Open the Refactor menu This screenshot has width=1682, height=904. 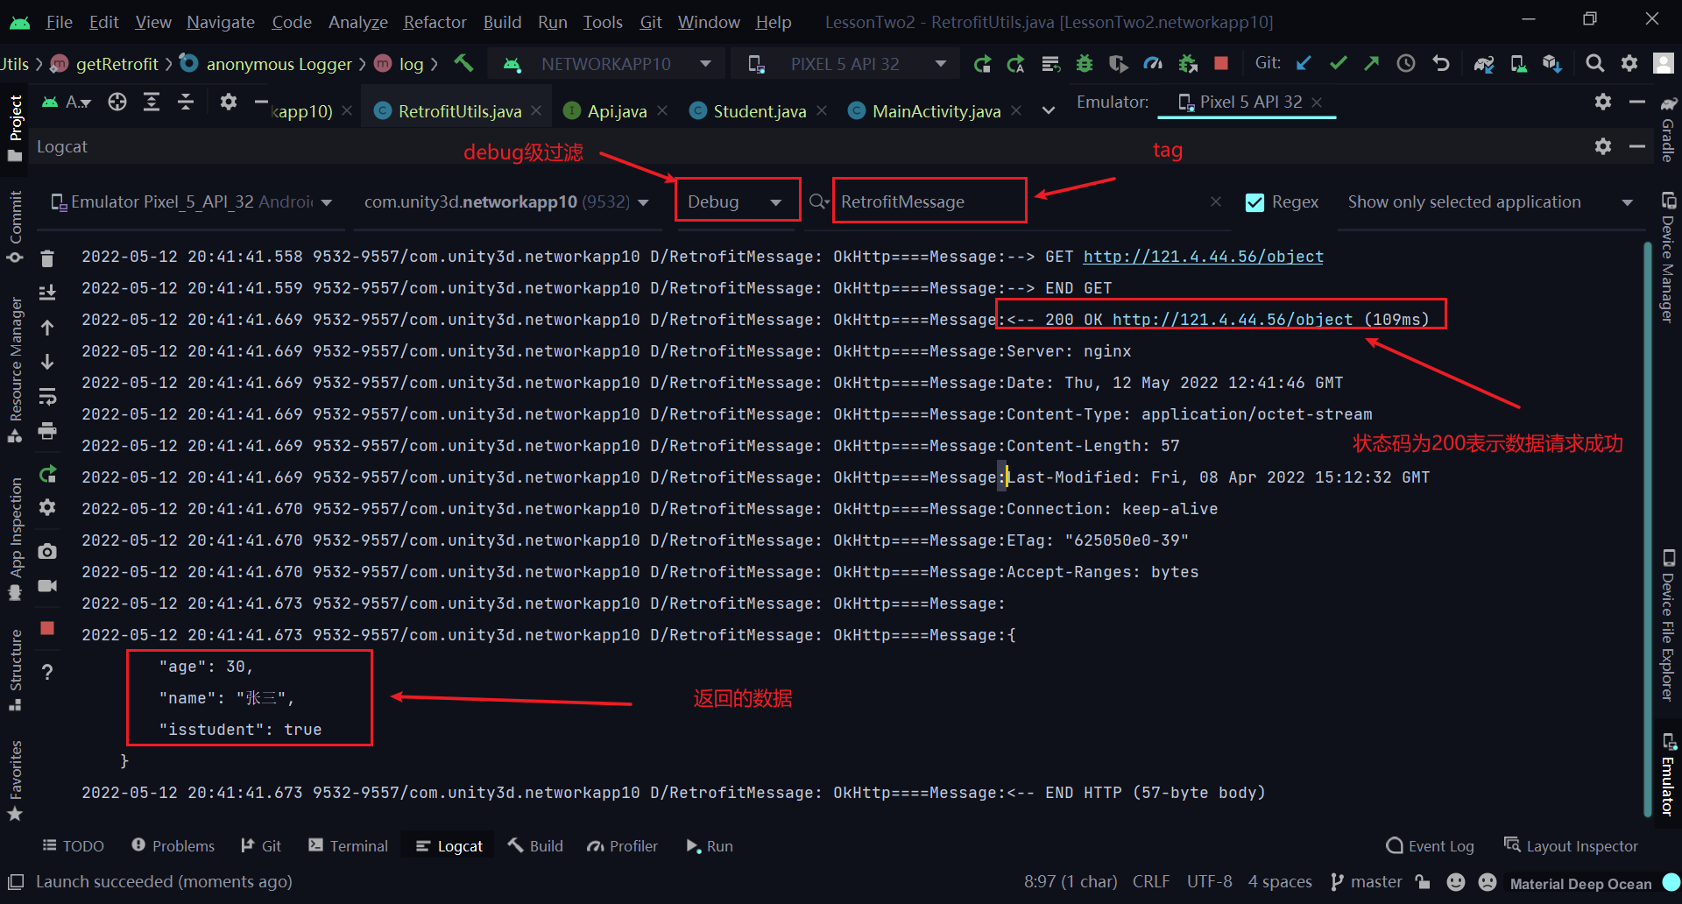point(435,22)
